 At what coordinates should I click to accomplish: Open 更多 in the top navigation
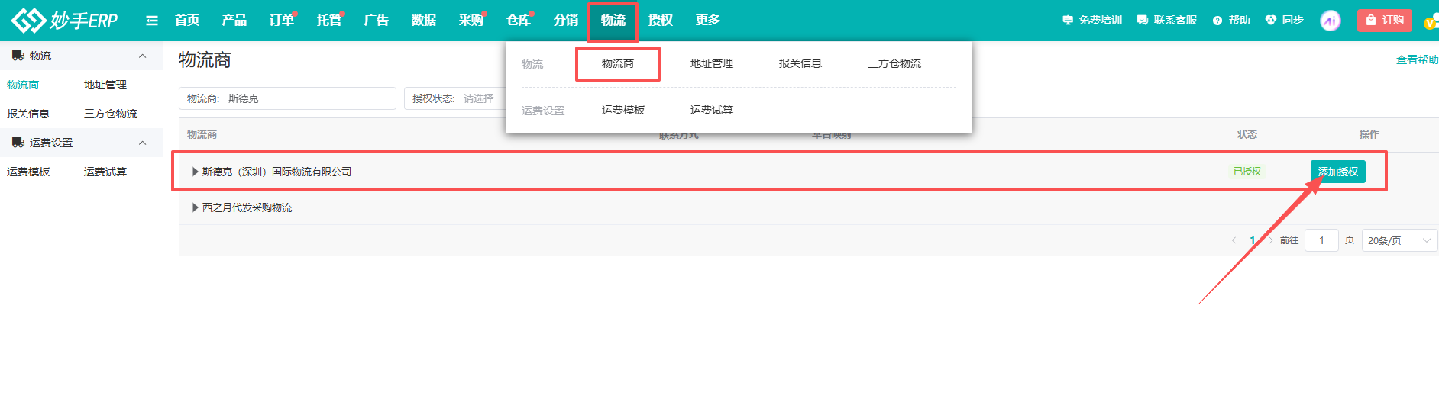708,20
